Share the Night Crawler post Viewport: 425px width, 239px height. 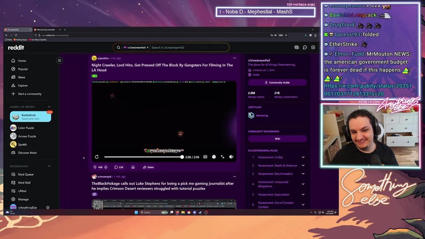coord(148,167)
